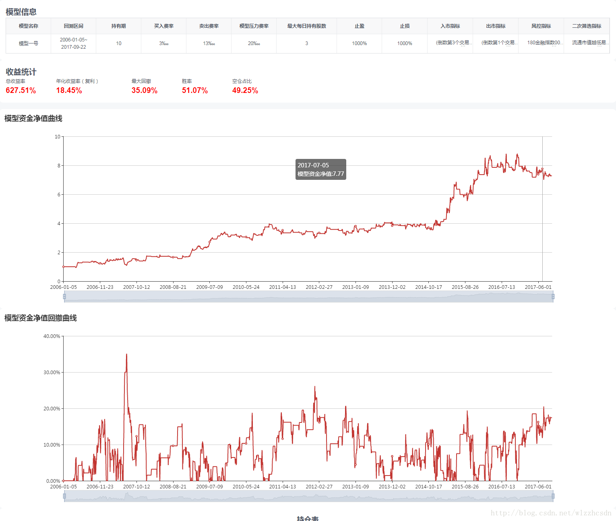Click the 2009-07-09 label on net value chart axis

point(209,287)
